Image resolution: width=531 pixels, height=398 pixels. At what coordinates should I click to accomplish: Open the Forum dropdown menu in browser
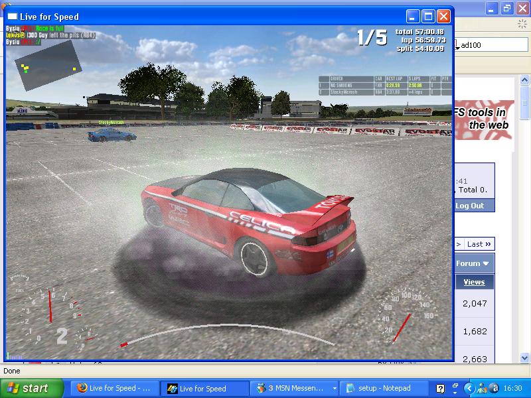tap(473, 263)
